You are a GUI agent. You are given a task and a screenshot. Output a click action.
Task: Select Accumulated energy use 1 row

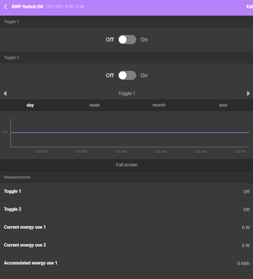click(x=126, y=263)
